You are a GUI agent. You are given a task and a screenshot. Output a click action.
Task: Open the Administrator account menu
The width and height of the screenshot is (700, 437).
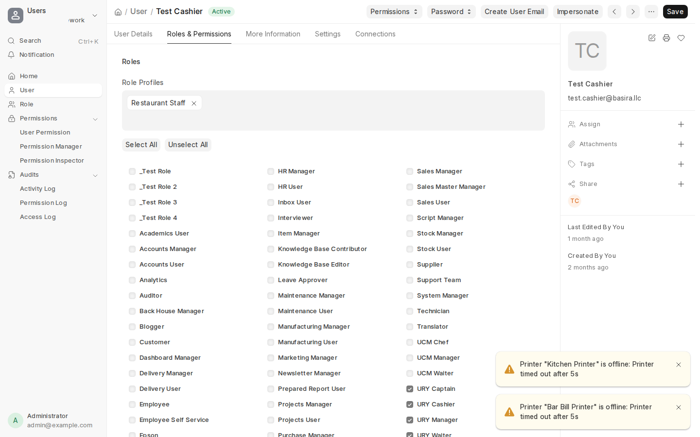[53, 420]
